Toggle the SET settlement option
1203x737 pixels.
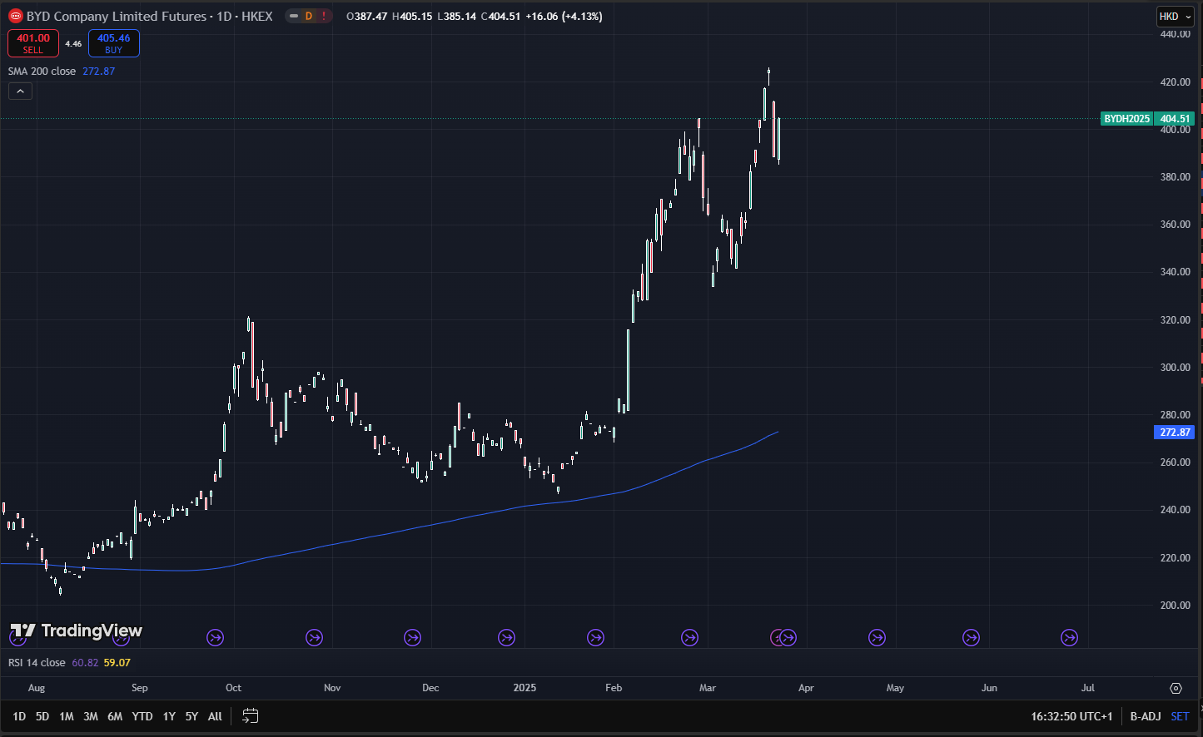coord(1180,716)
